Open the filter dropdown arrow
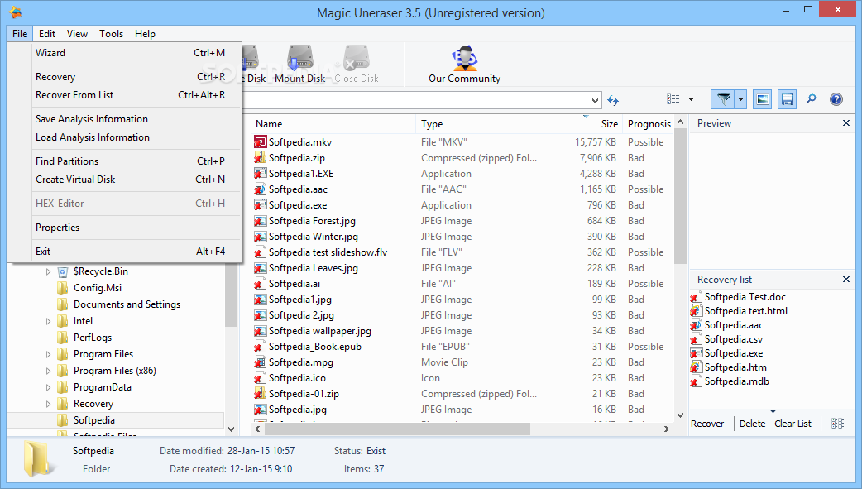This screenshot has width=862, height=489. (x=740, y=99)
